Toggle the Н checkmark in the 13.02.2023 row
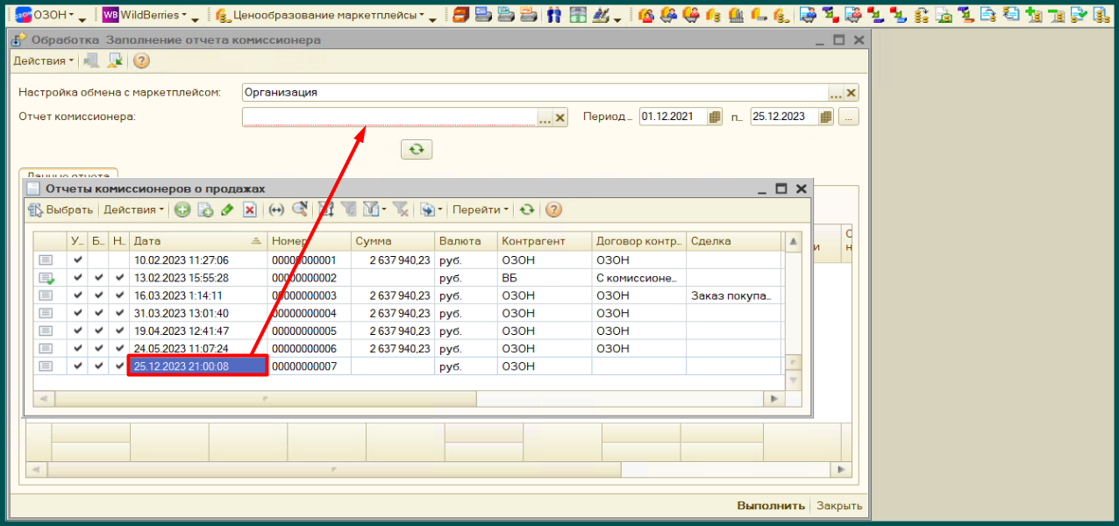 pos(120,278)
